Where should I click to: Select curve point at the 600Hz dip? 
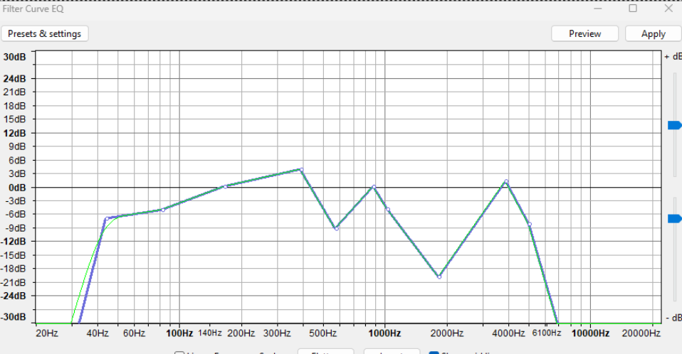click(x=336, y=228)
